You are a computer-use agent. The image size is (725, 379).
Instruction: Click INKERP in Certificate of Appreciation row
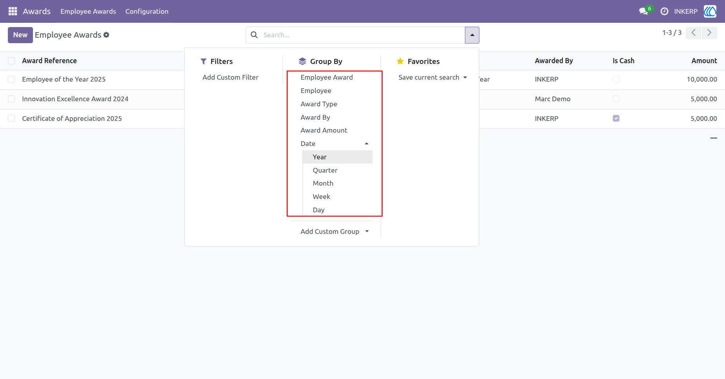click(x=546, y=118)
